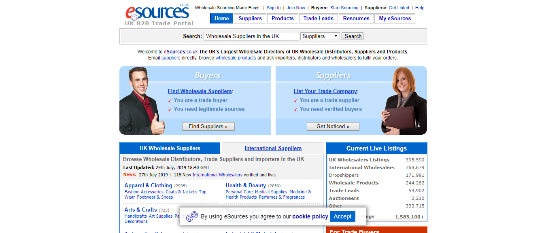Click inside the search text field

[251, 36]
